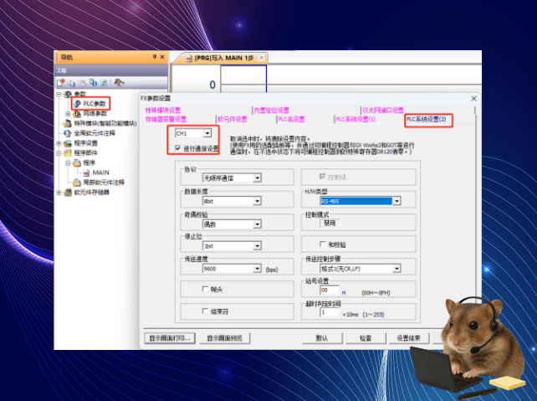Select the 网络参数 icon in project tree

click(x=78, y=114)
